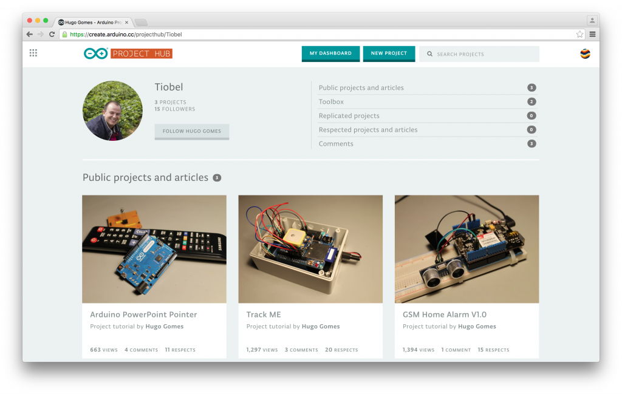Open a new browser tab

(x=141, y=22)
